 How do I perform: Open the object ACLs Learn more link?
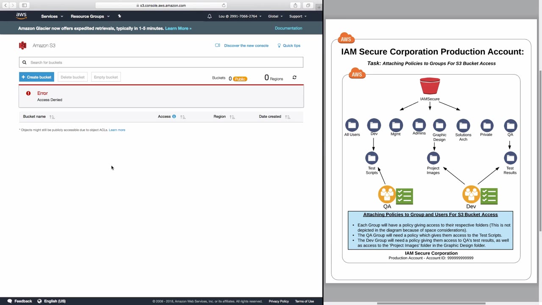117,130
